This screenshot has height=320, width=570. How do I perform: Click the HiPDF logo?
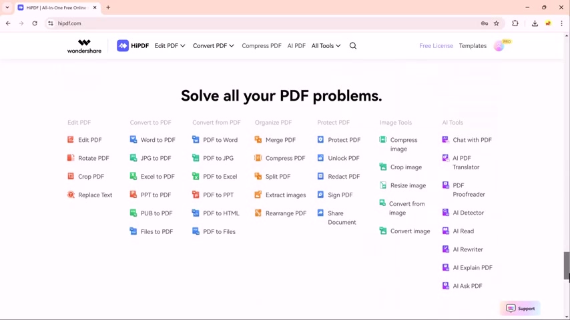click(133, 46)
